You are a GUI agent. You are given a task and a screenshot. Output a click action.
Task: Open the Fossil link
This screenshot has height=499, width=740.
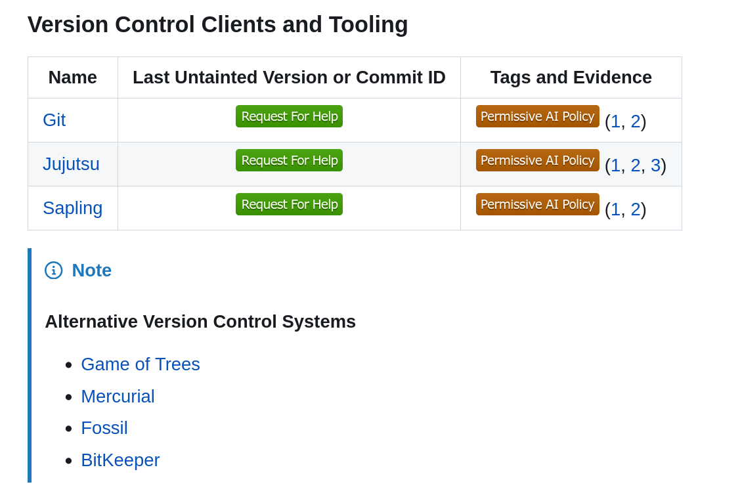tap(104, 428)
